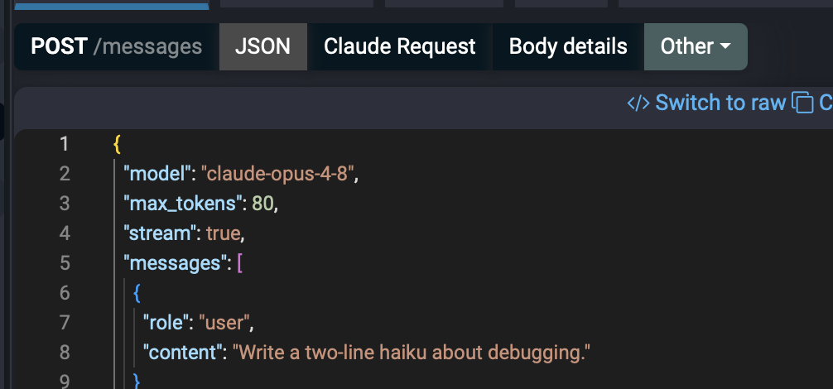Click the blue-underlined active tab at the top
Image resolution: width=833 pixels, height=389 pixels.
point(112,5)
